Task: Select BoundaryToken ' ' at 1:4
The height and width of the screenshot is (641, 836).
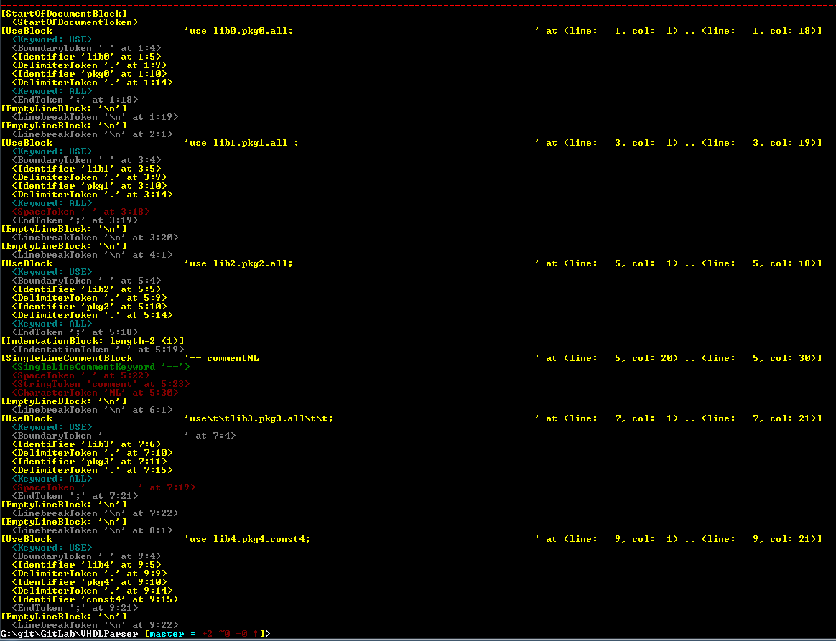Action: 86,48
